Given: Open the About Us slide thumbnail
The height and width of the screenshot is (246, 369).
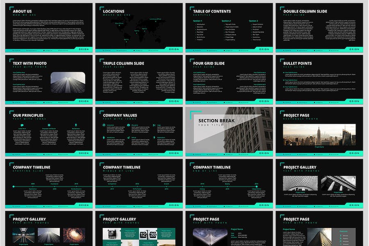Looking at the screenshot, I should [x=49, y=27].
